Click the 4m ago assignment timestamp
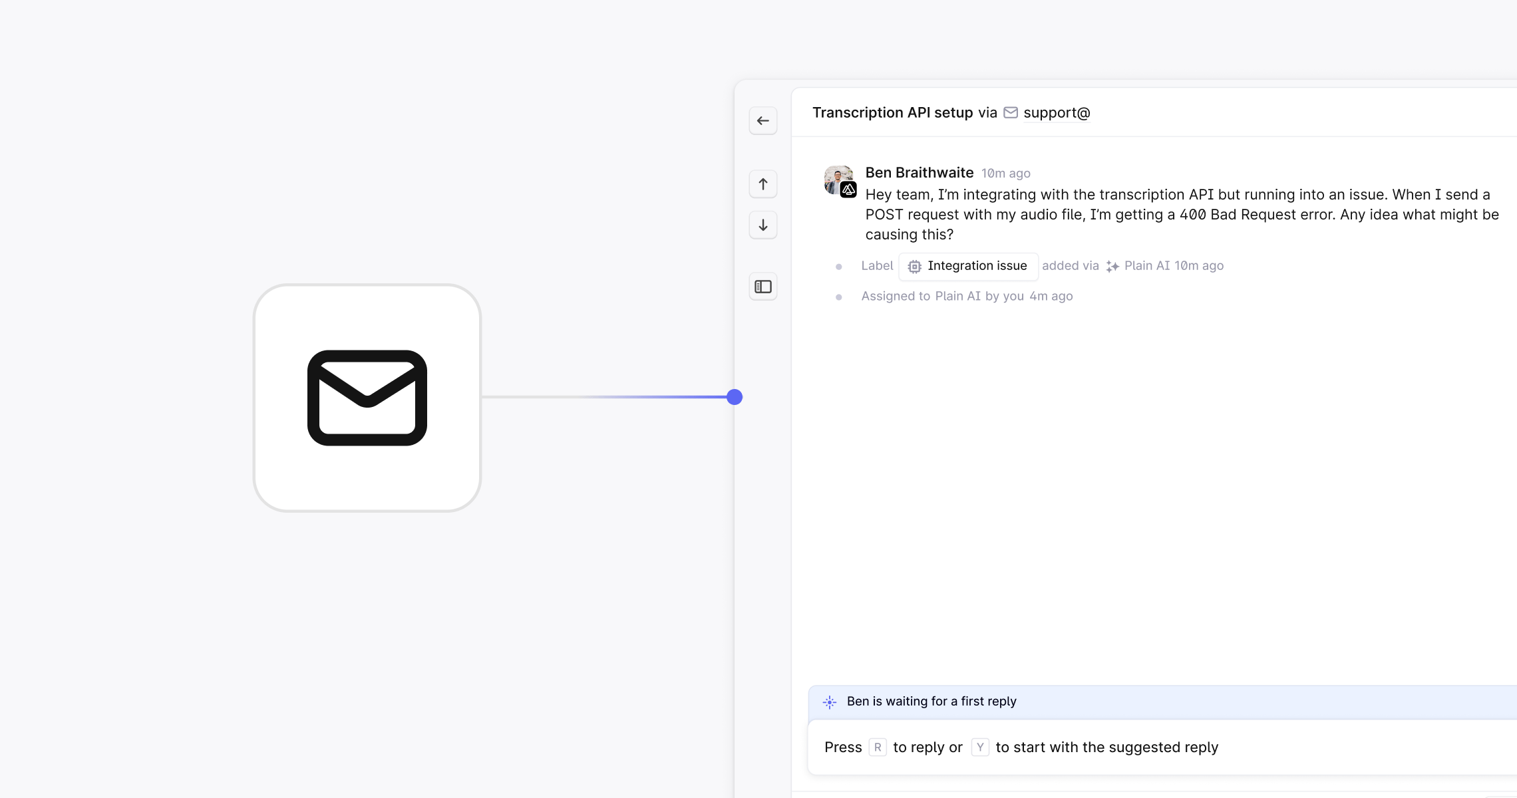1517x798 pixels. (x=1051, y=297)
